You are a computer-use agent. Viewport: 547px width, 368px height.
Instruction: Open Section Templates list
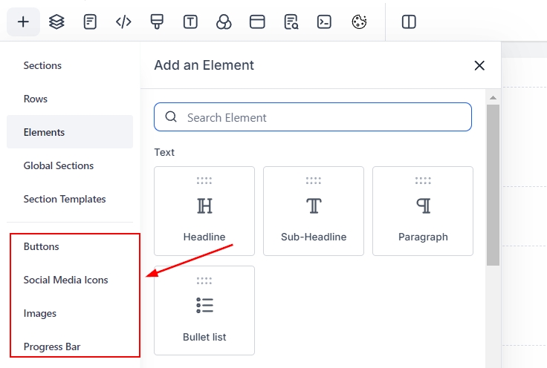[65, 199]
